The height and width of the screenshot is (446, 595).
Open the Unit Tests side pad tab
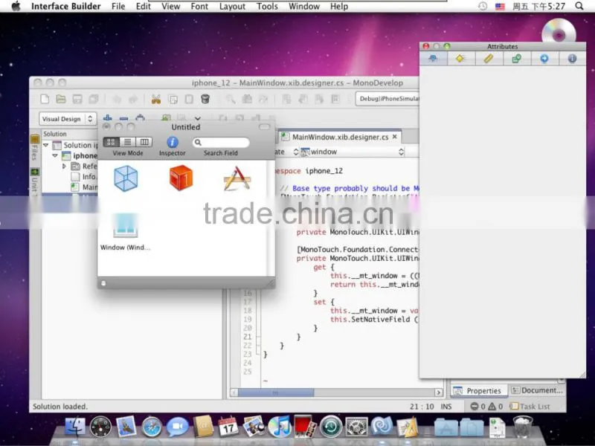click(34, 181)
